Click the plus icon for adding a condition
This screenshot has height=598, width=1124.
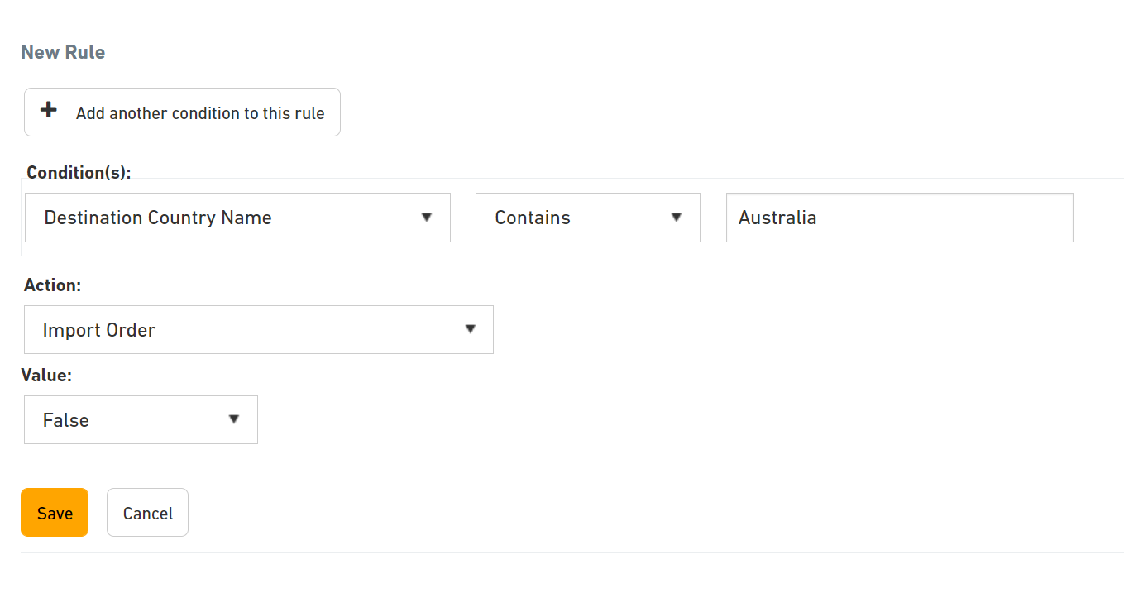pos(49,110)
